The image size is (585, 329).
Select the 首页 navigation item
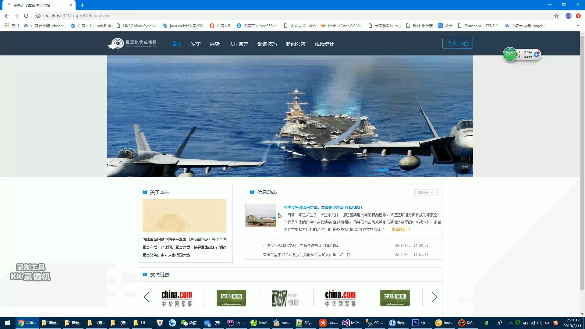tap(177, 44)
